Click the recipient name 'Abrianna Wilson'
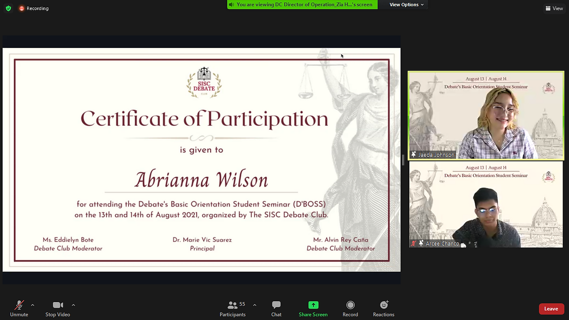This screenshot has height=320, width=569. (201, 180)
